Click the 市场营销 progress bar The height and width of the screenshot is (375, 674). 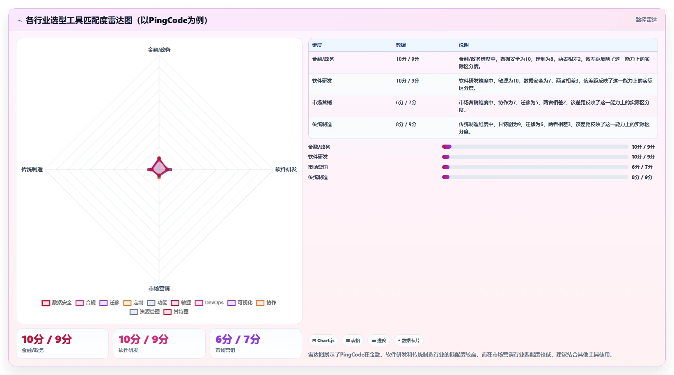tap(535, 167)
